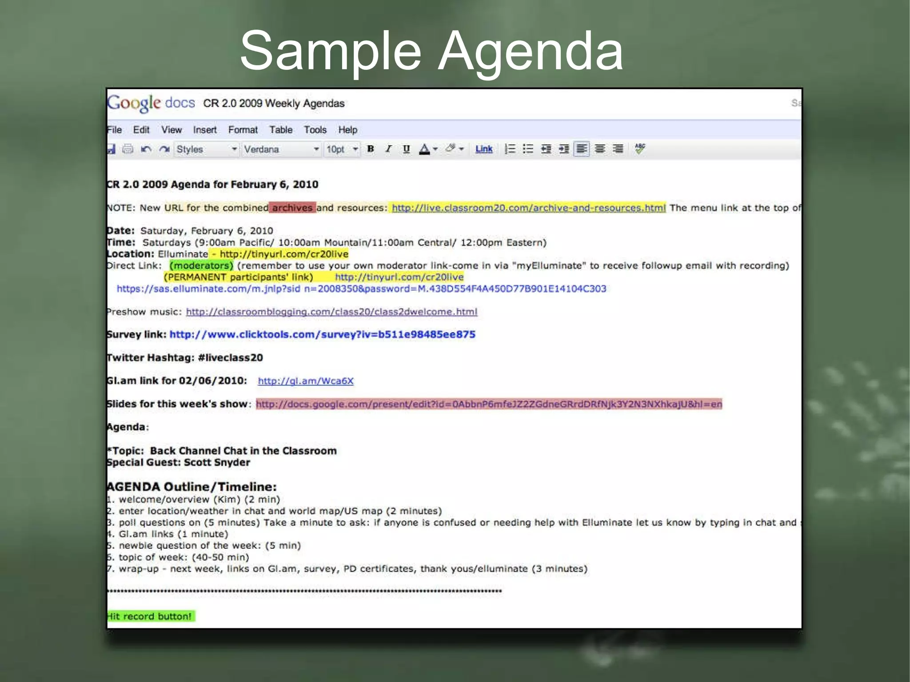Click the Link toolbar button
Screen dimensions: 910x682
tap(484, 149)
